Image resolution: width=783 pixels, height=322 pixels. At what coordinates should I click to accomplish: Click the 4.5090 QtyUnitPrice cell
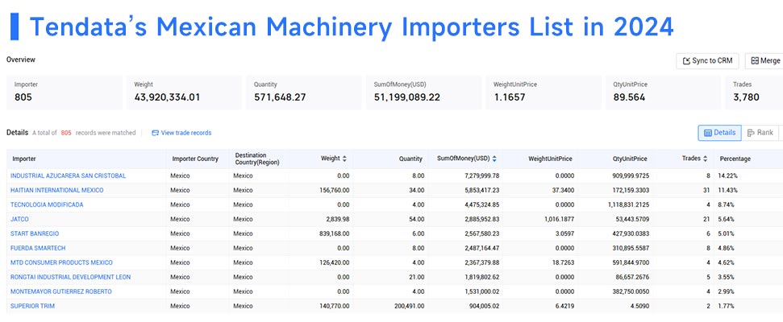click(639, 306)
